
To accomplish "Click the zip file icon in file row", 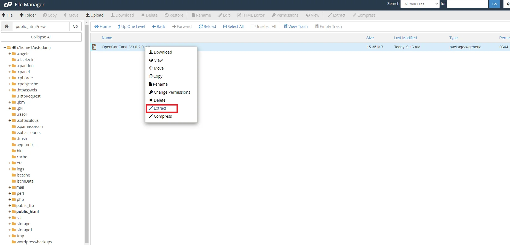I will [94, 47].
